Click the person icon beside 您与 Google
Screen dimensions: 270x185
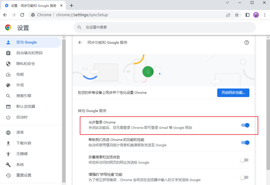tap(8, 42)
